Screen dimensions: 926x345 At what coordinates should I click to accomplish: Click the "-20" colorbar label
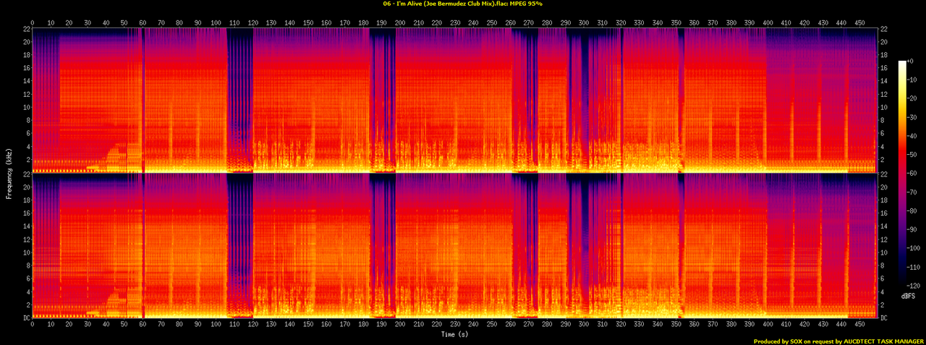913,98
